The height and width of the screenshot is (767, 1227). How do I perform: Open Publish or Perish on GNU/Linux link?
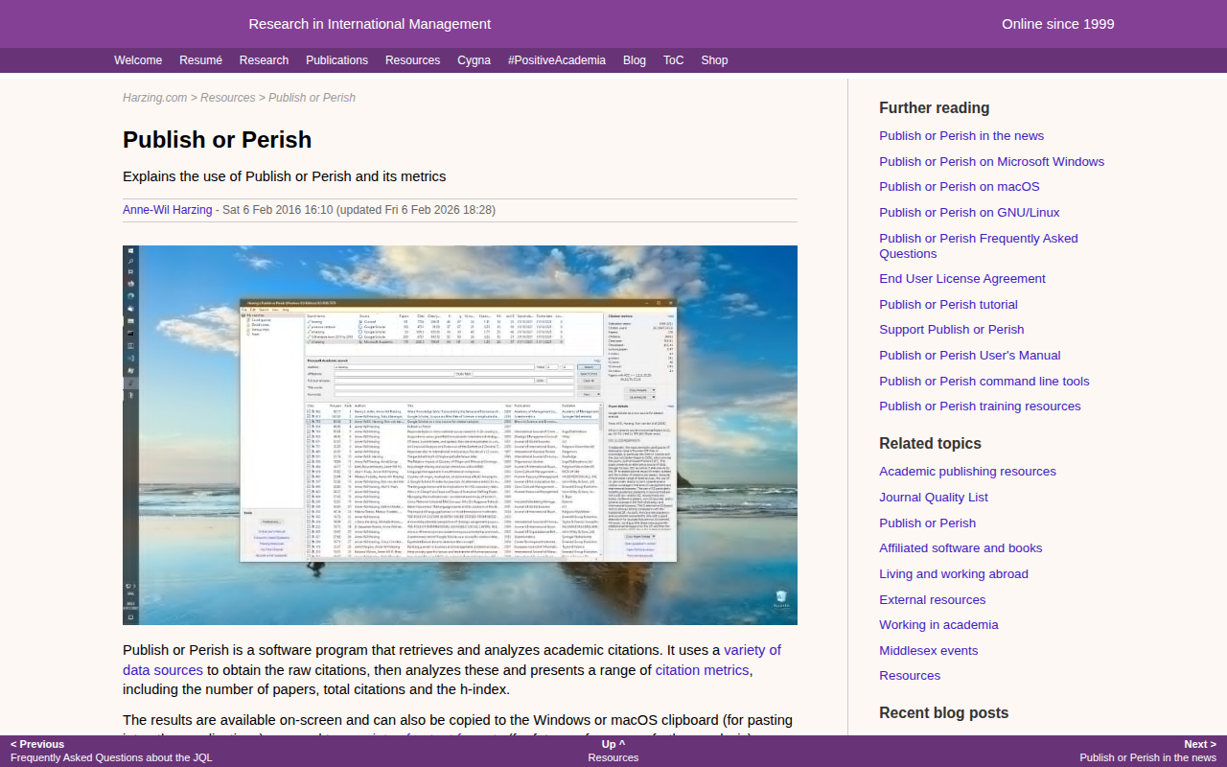[969, 213]
